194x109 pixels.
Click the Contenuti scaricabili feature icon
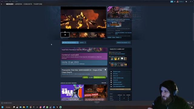[x=111, y=82]
